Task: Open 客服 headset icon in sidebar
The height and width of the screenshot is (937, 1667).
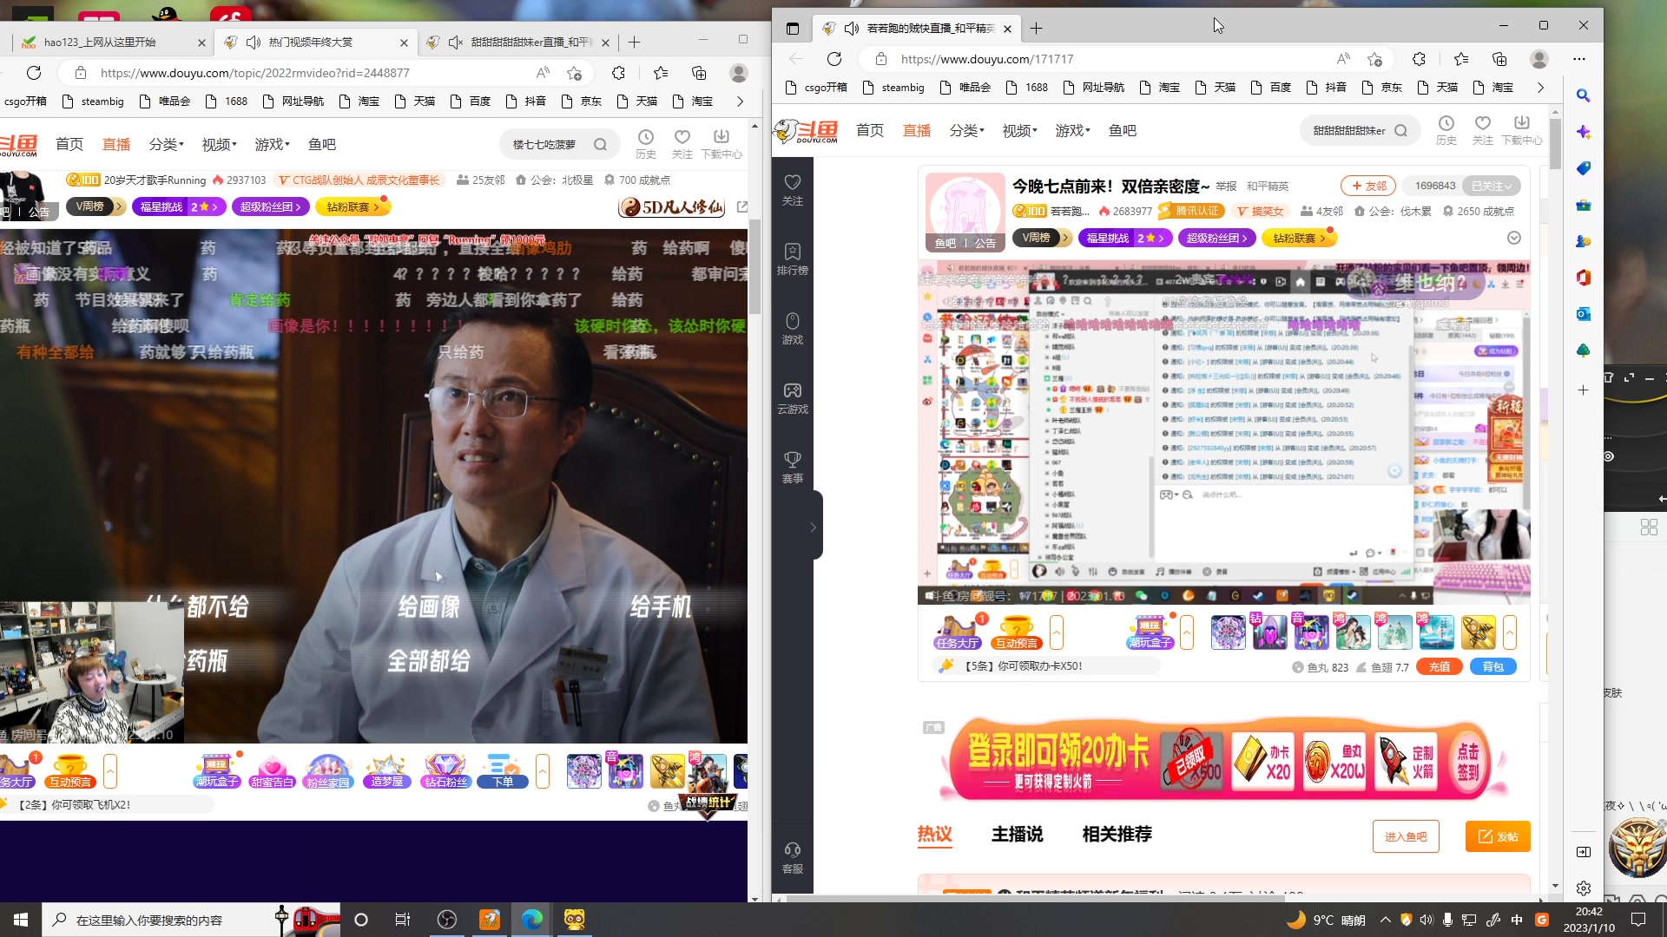Action: (792, 857)
